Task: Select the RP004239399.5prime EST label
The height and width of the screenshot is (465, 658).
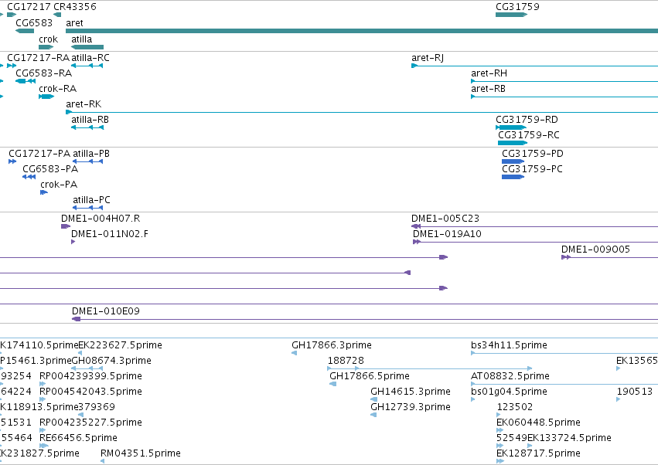Action: pos(90,376)
